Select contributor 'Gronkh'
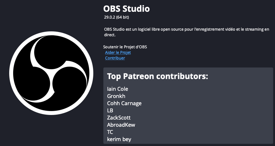This screenshot has height=146, width=275. coord(116,96)
